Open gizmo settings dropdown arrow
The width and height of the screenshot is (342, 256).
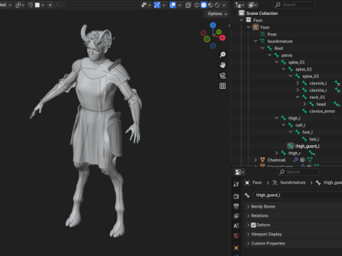[164, 5]
